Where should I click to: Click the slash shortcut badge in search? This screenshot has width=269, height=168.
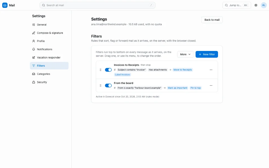[x=151, y=5]
